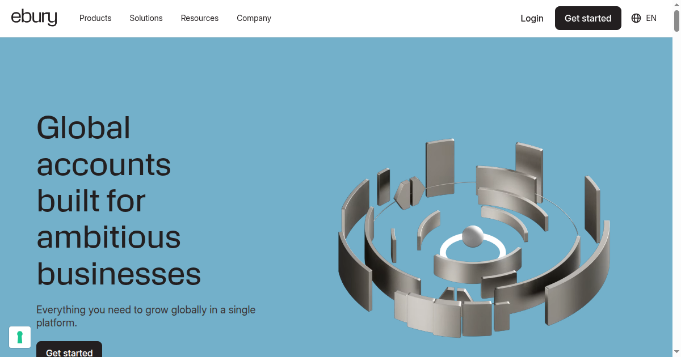The width and height of the screenshot is (681, 357).
Task: Click the globe language icon
Action: pyautogui.click(x=636, y=18)
